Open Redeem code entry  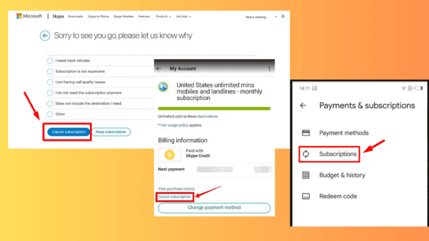coord(338,196)
